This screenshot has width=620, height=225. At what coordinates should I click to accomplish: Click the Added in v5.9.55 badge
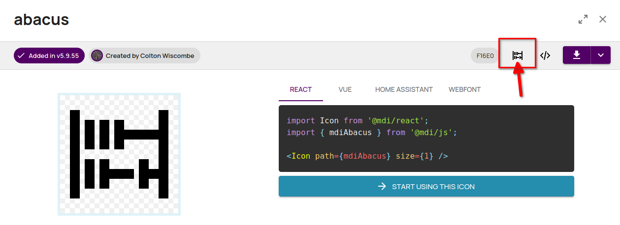click(49, 56)
